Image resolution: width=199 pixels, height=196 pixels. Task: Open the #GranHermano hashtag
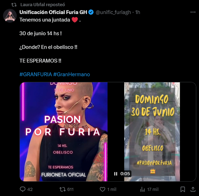pyautogui.click(x=71, y=74)
